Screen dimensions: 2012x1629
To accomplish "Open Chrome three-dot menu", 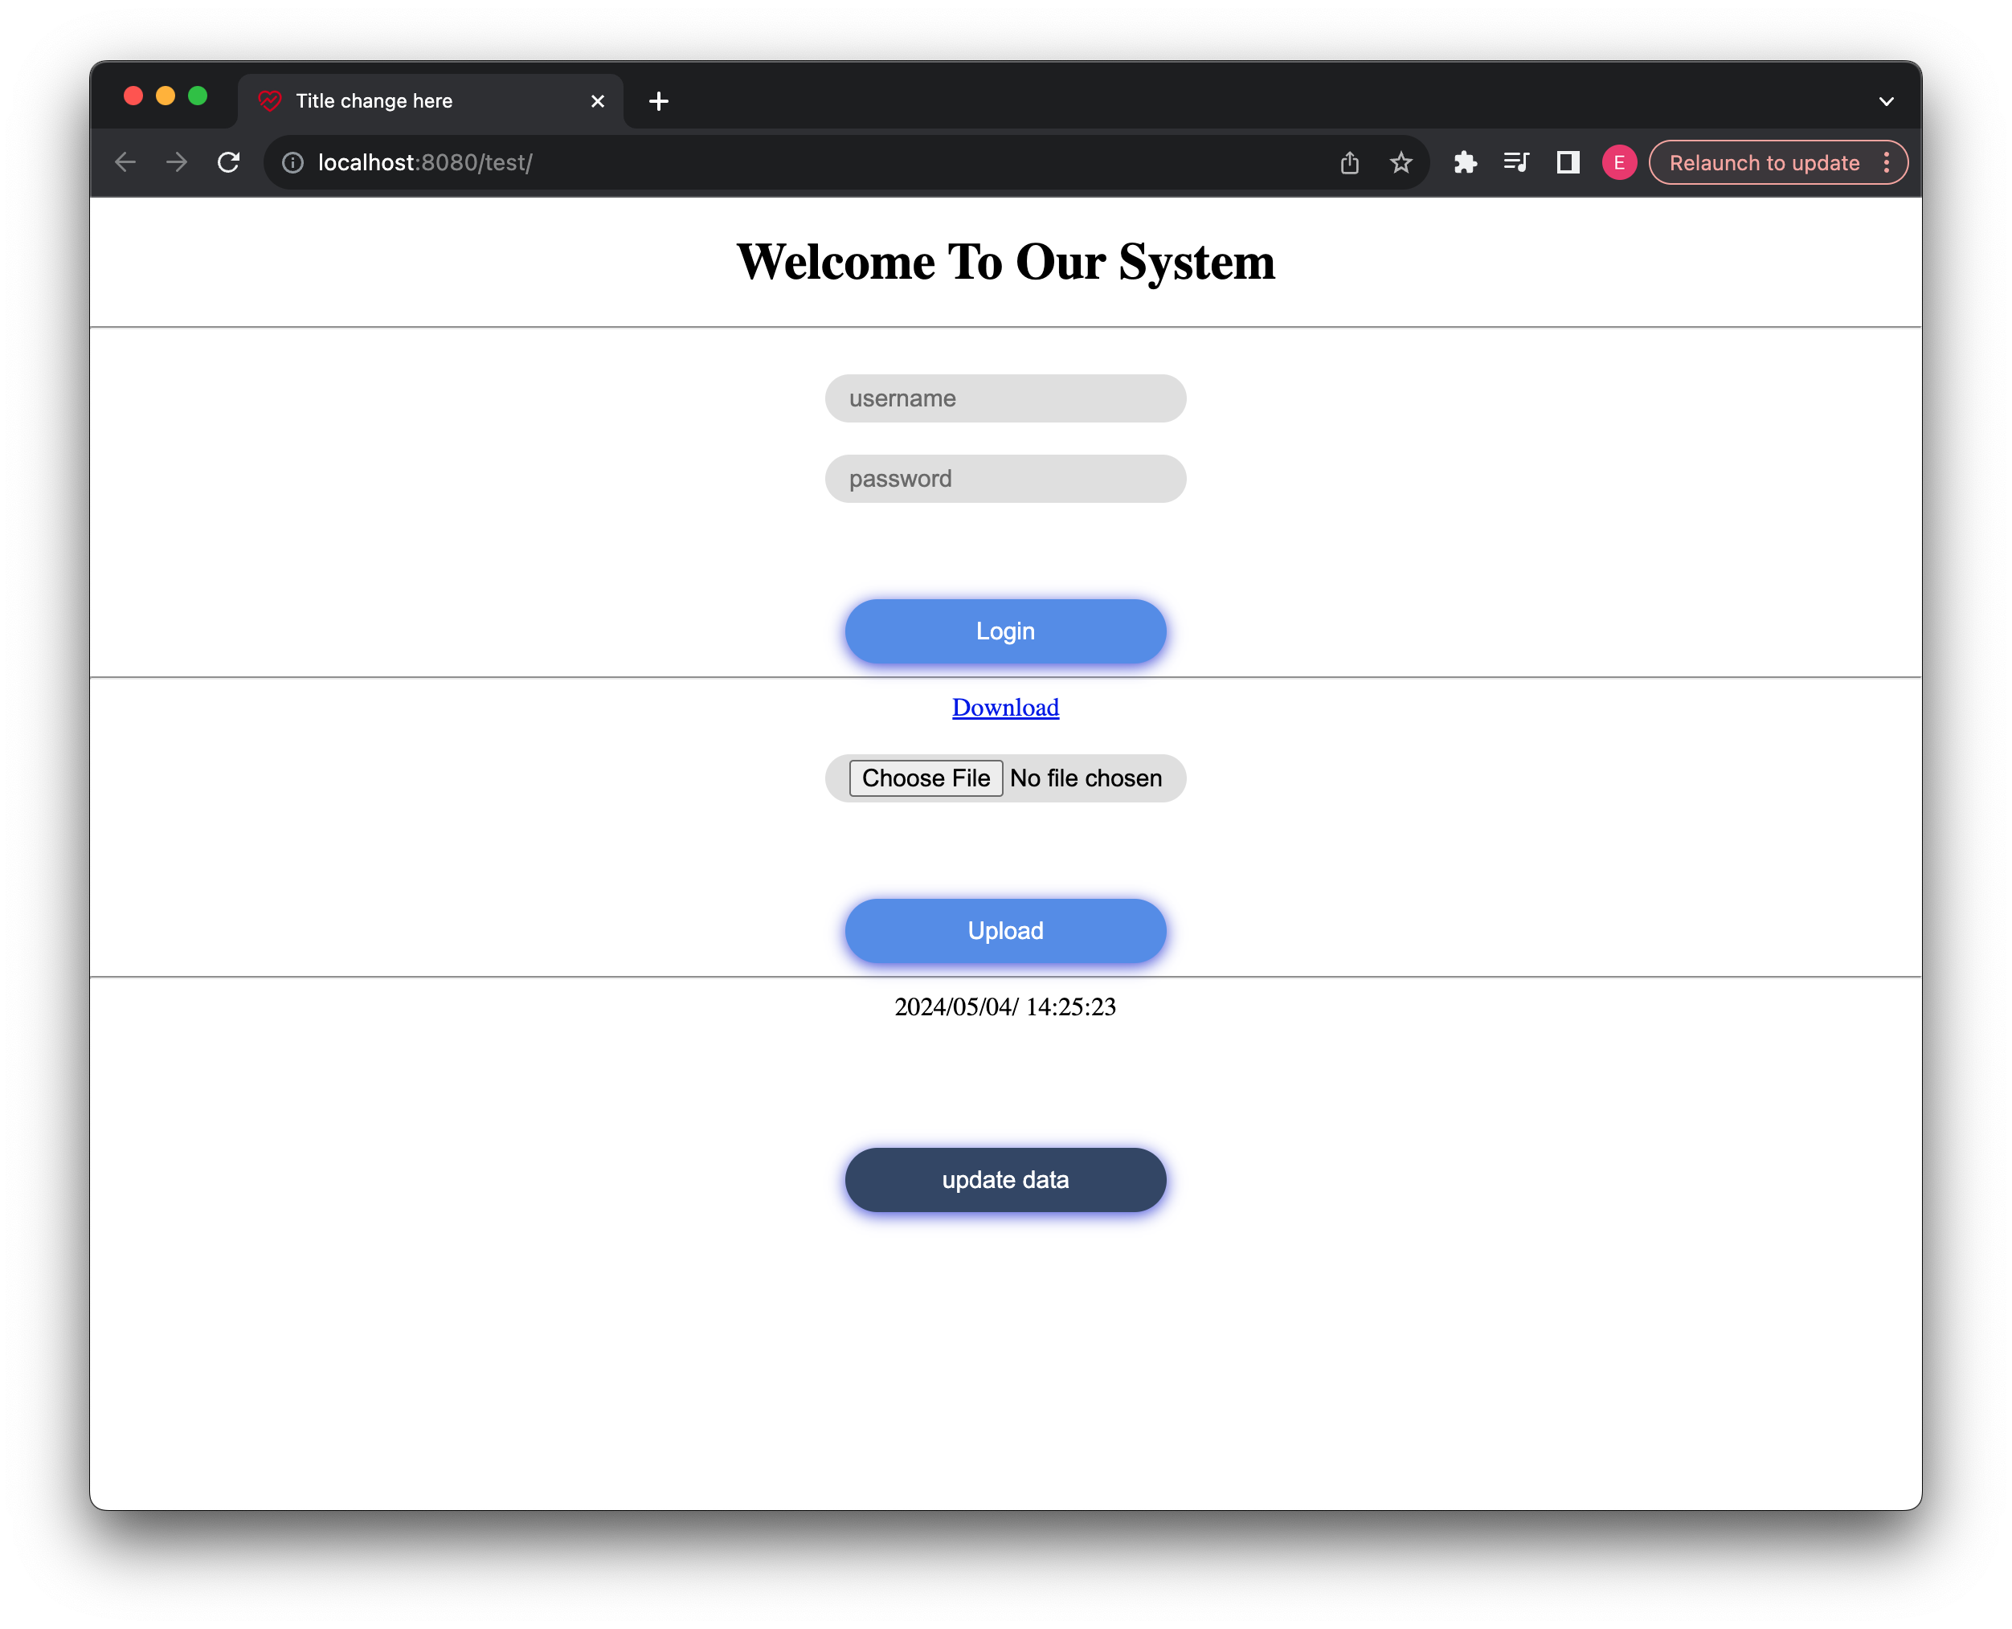I will pyautogui.click(x=1887, y=162).
